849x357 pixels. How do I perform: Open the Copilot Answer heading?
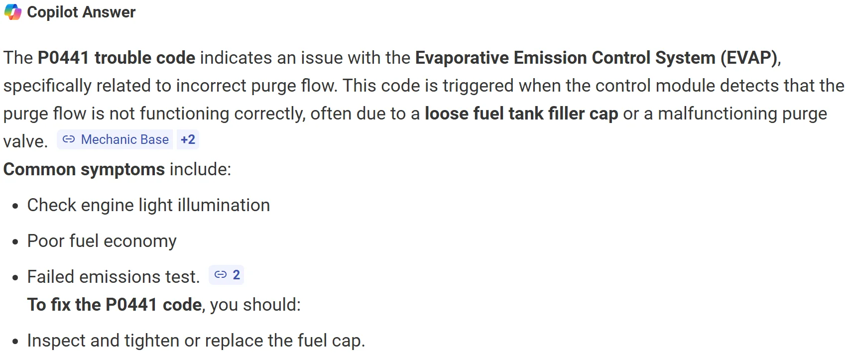pos(81,12)
